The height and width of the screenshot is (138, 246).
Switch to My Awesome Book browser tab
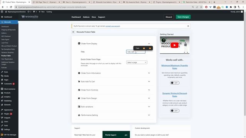tap(137, 2)
